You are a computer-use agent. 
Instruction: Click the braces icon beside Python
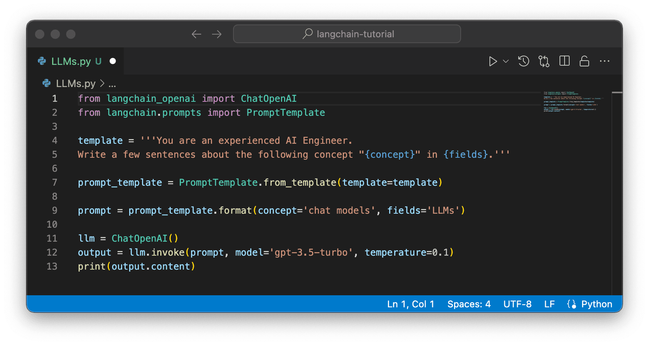point(572,304)
